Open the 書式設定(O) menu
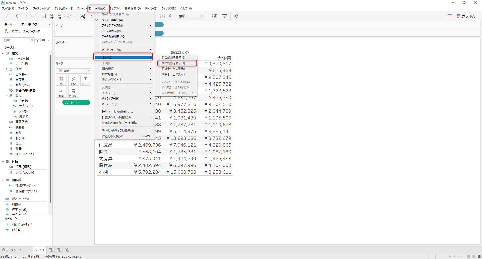The image size is (482, 259). coord(133,9)
